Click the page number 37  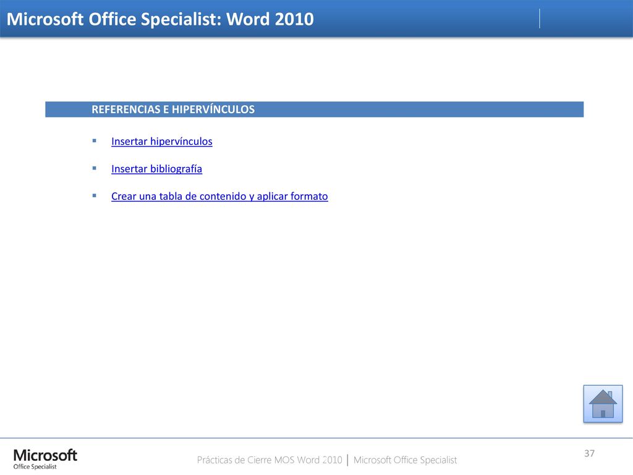coord(589,453)
